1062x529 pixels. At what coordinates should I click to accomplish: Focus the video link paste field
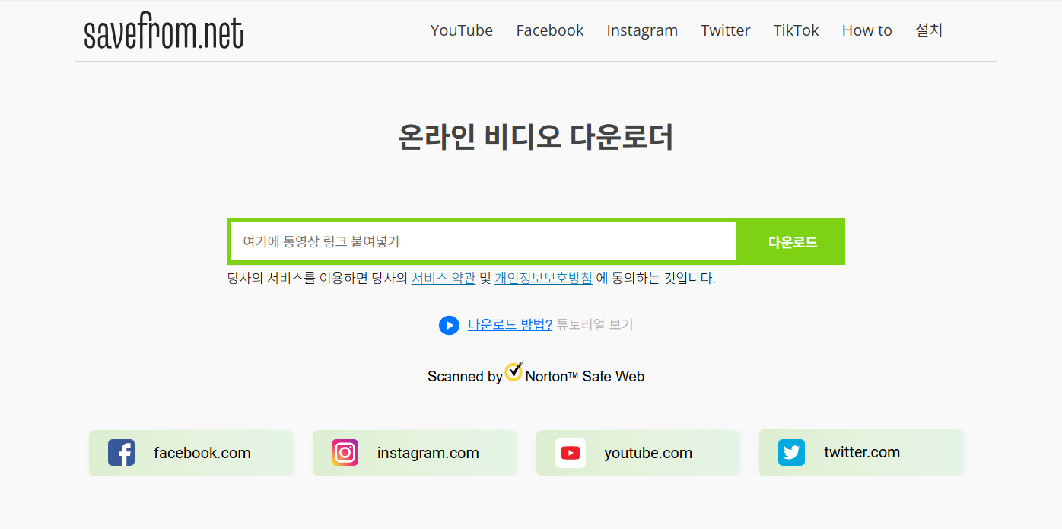484,241
